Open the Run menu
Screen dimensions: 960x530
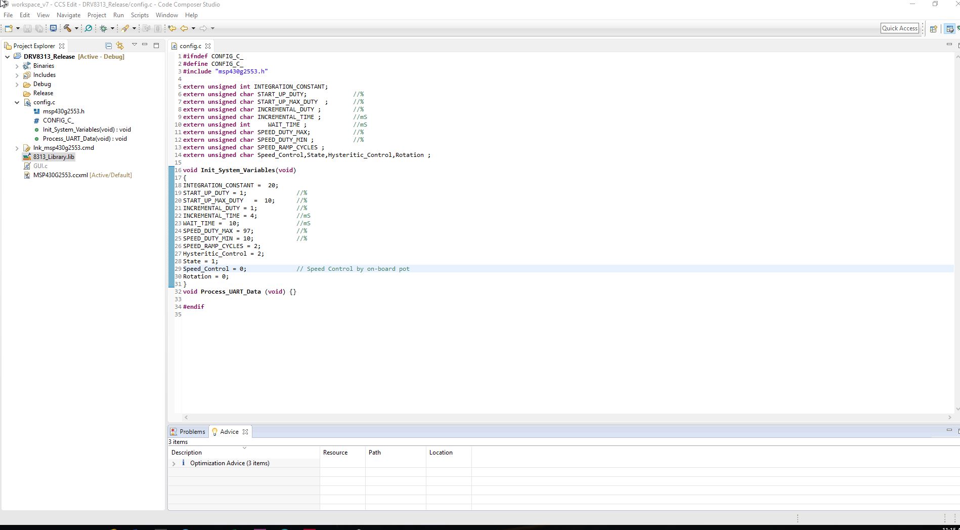coord(118,15)
